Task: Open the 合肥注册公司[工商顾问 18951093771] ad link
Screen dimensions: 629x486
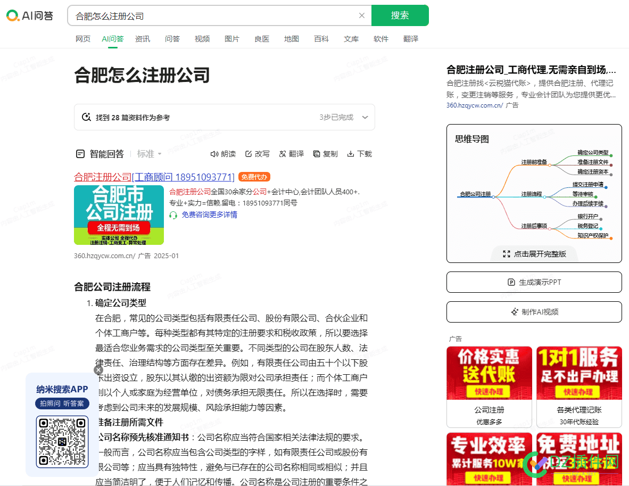Action: point(154,177)
